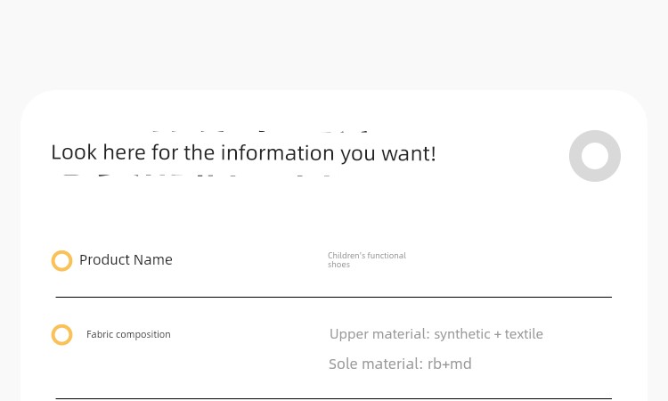Viewport: 668px width, 401px height.
Task: Click the clipped text fragments above the heading
Action: pos(260,132)
